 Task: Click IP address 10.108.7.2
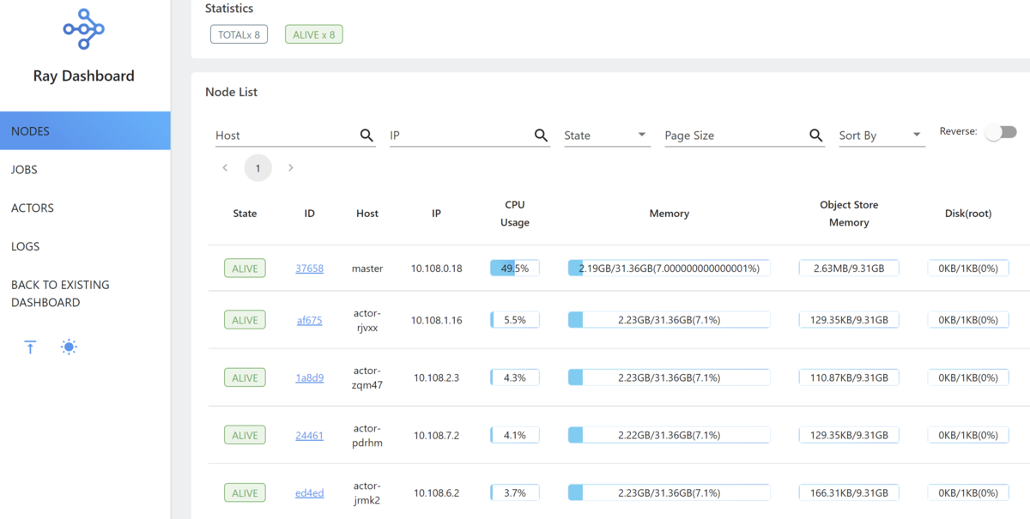[436, 435]
